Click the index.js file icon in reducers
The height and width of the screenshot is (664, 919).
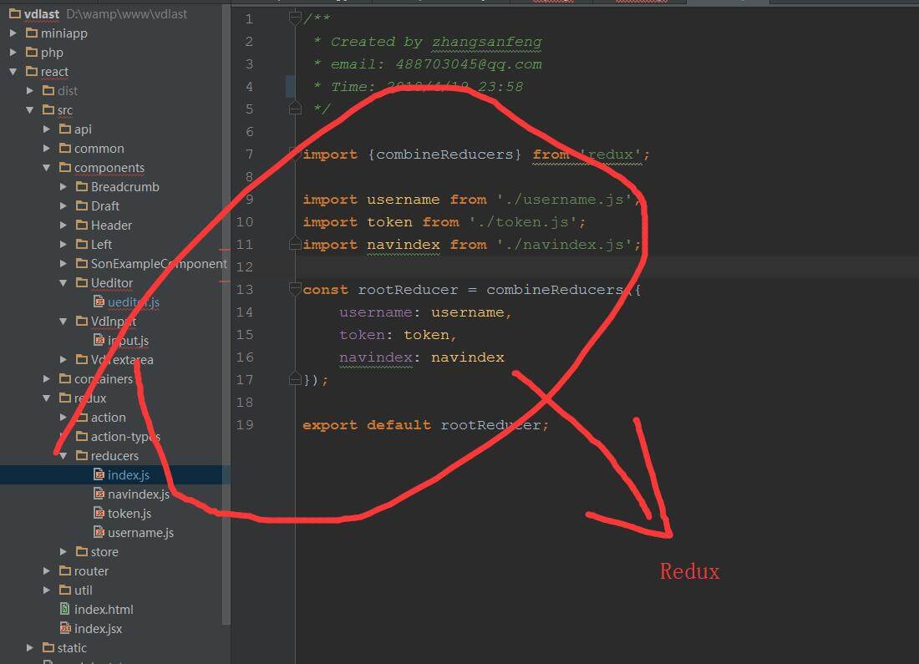[x=99, y=475]
